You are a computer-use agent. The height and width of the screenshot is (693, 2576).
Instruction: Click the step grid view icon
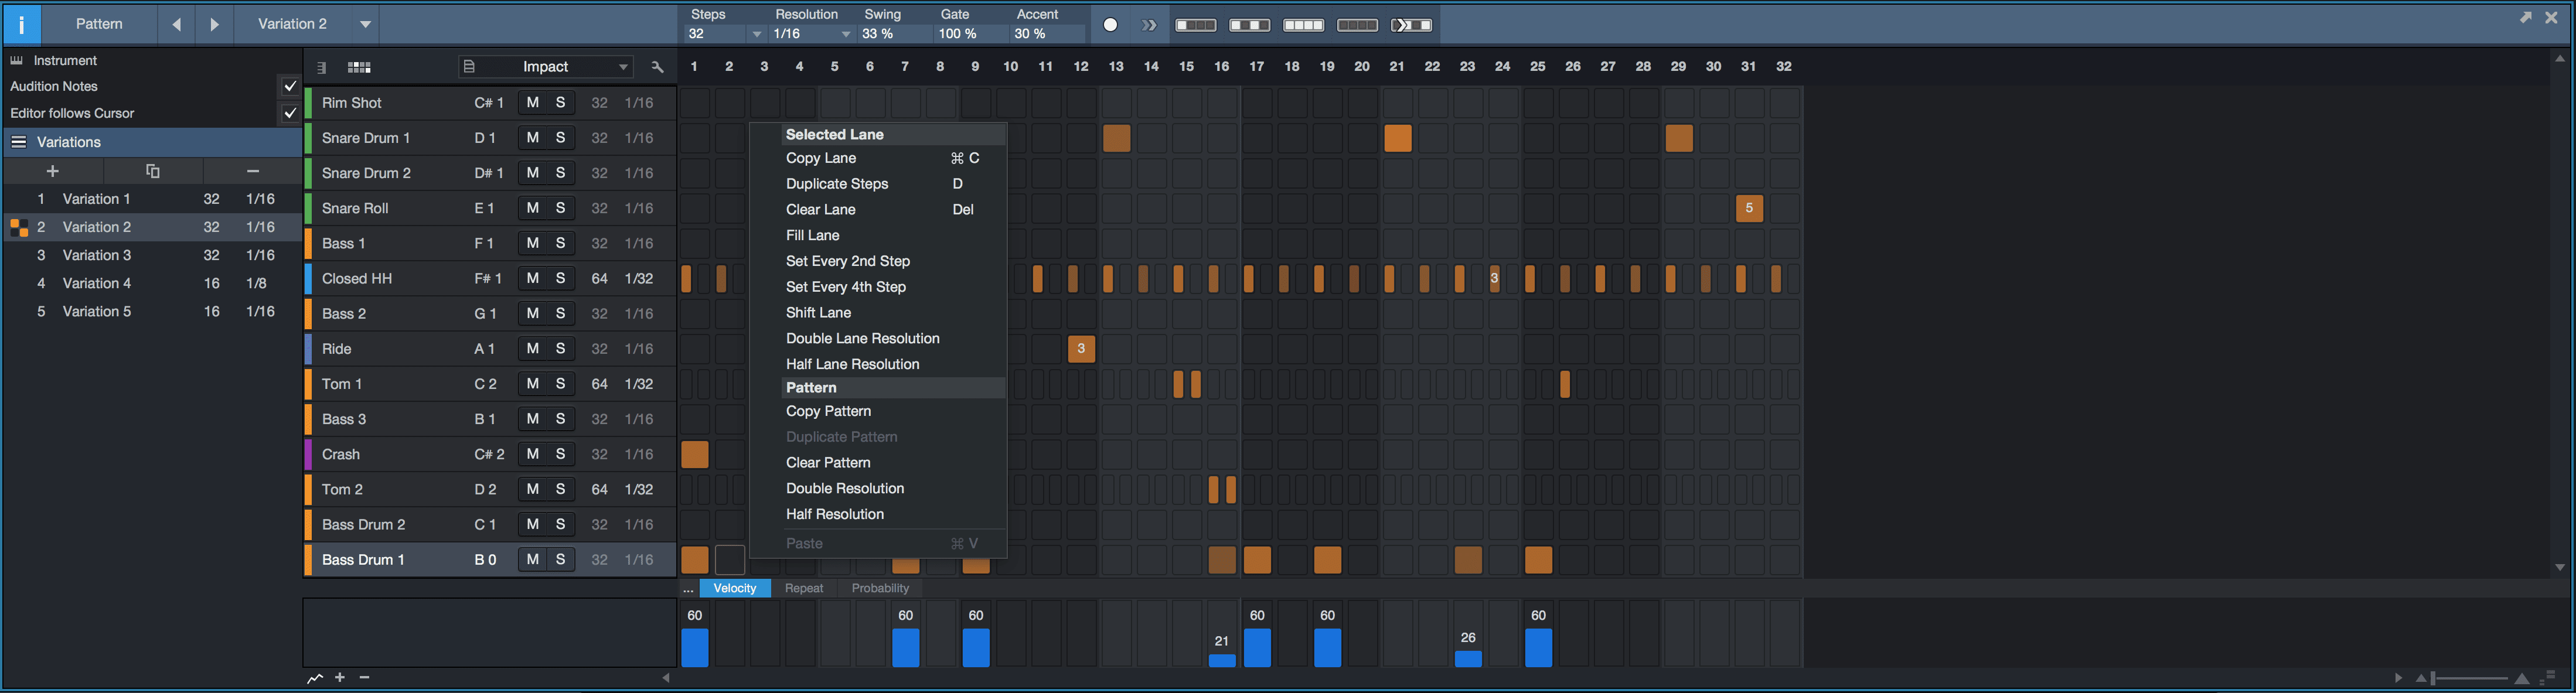point(359,68)
